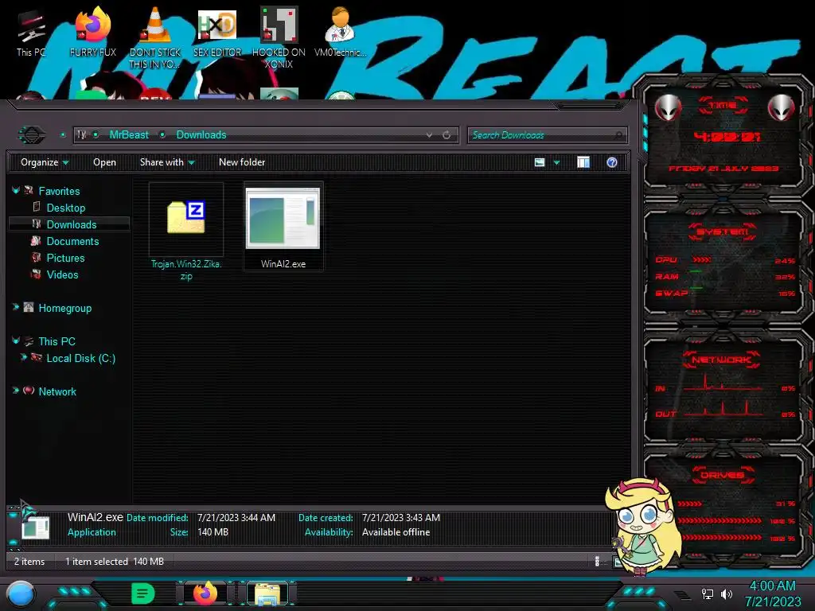Select Downloads under Favorites
The height and width of the screenshot is (611, 815).
pyautogui.click(x=71, y=224)
